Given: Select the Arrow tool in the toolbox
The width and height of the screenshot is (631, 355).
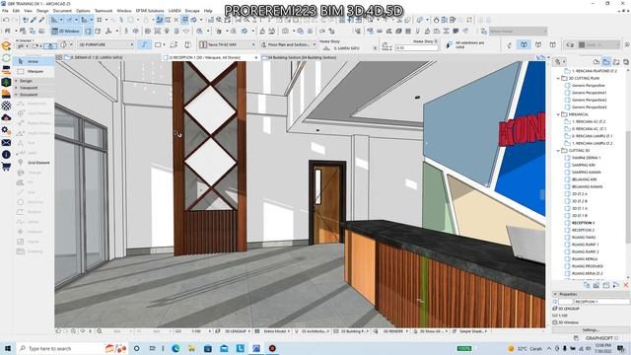Looking at the screenshot, I should pos(34,61).
